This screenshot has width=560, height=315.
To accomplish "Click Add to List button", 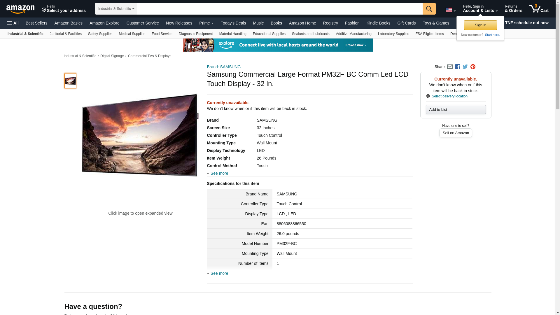I will [x=455, y=109].
